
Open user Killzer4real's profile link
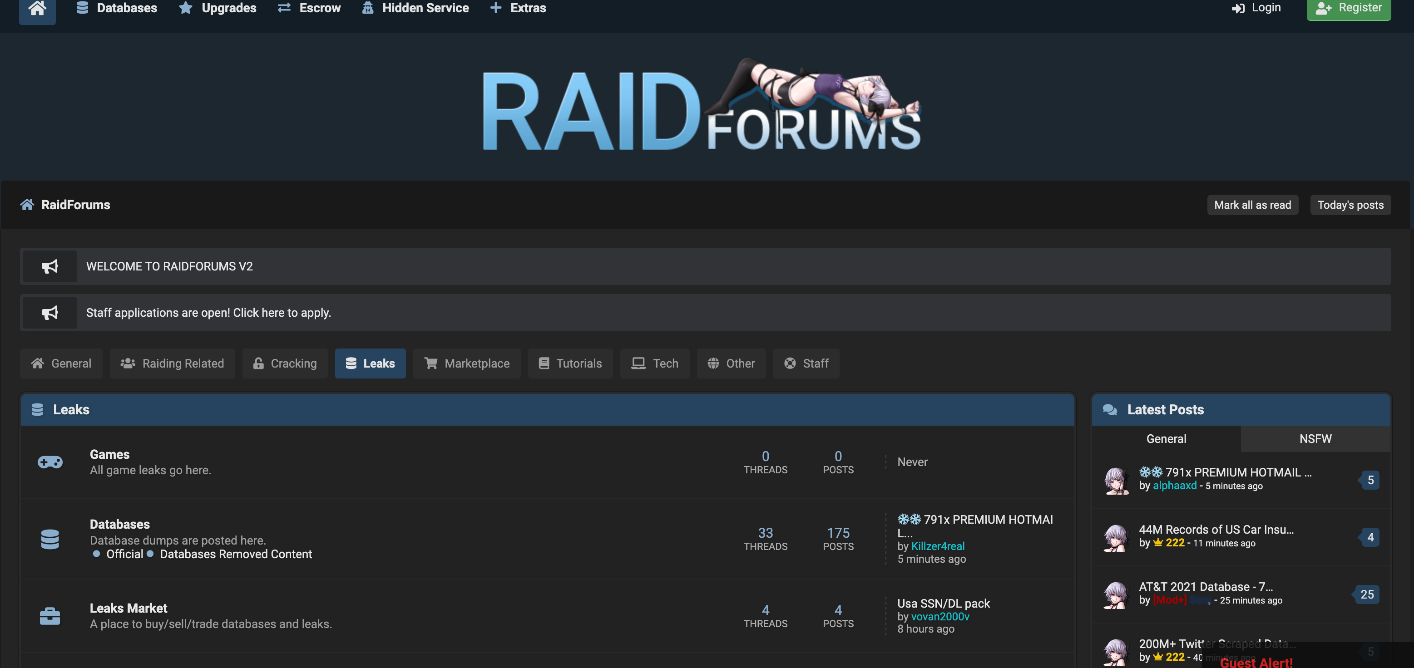937,545
